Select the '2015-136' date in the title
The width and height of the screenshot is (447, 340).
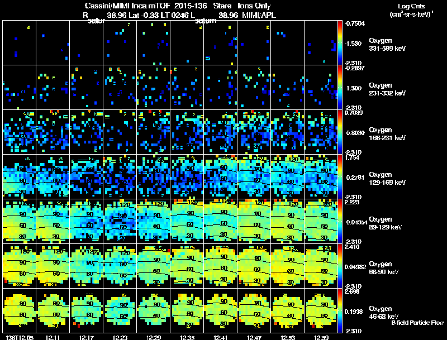pyautogui.click(x=191, y=6)
